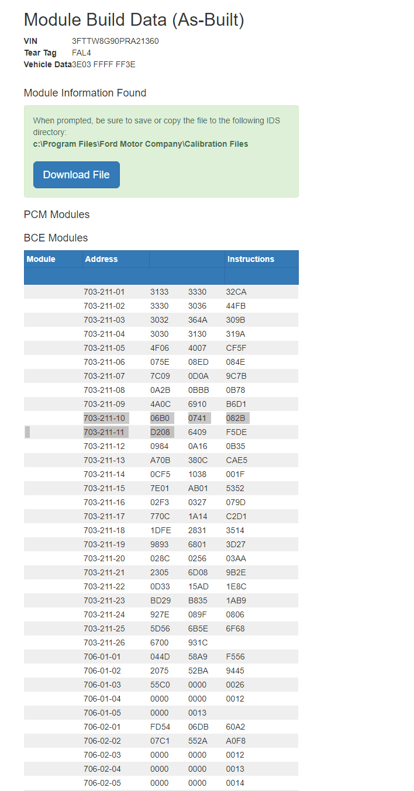Click the Tear Tag value FAL4

82,53
